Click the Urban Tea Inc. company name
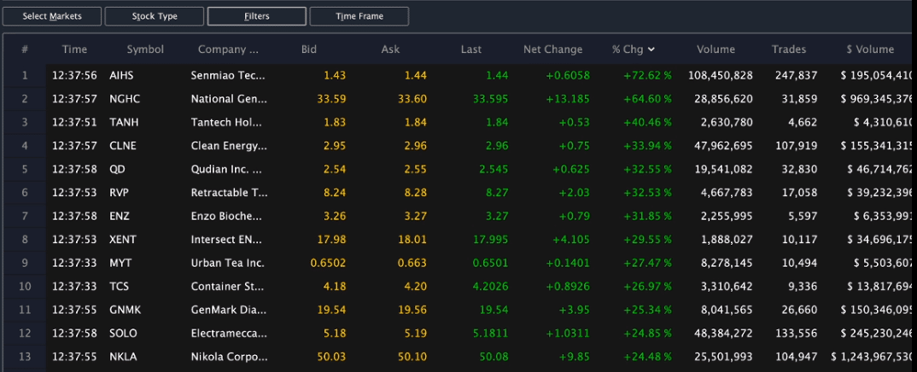Screen dimensions: 917x372 (x=227, y=263)
